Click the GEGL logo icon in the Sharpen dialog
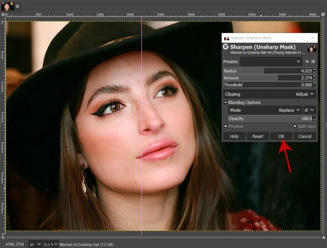 tap(226, 47)
